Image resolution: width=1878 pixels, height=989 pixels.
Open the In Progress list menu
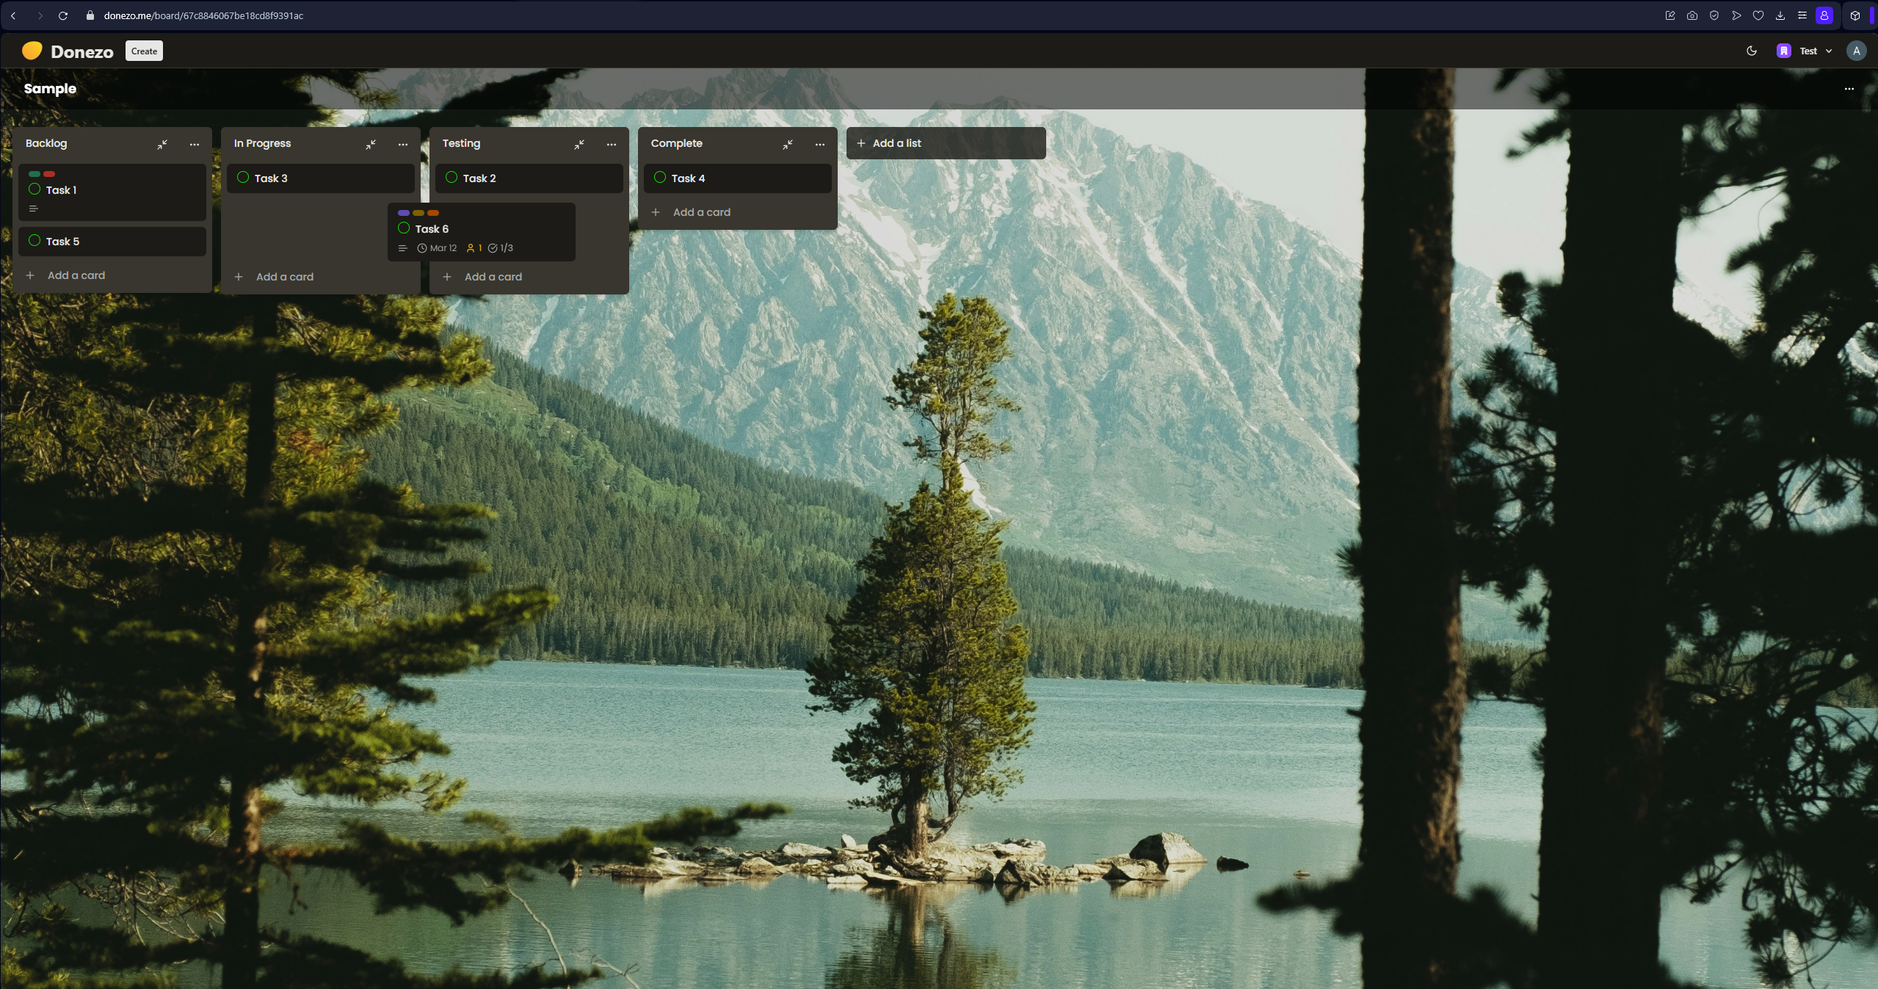coord(403,145)
